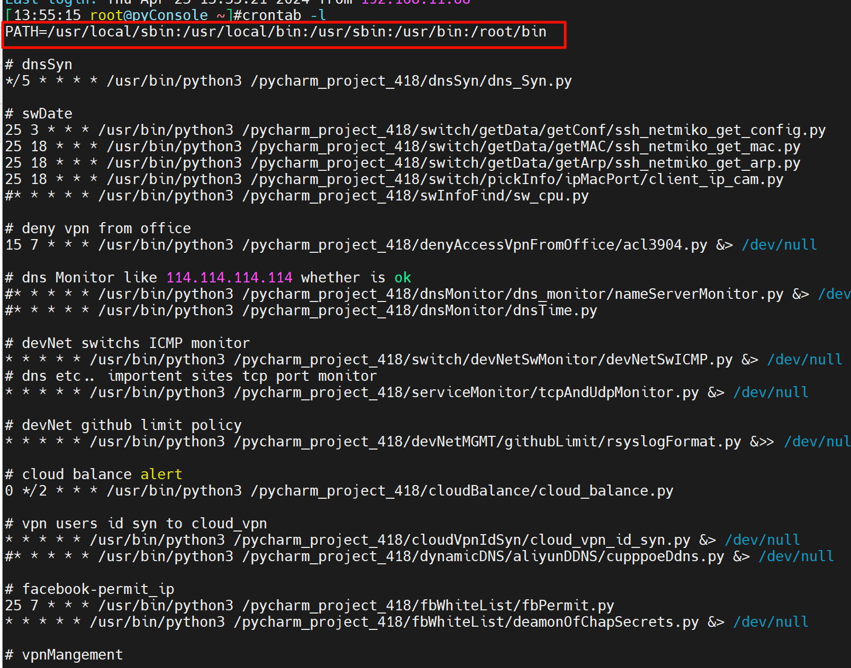Click the devNetSwICMP.py script path
The image size is (851, 668).
coord(483,360)
